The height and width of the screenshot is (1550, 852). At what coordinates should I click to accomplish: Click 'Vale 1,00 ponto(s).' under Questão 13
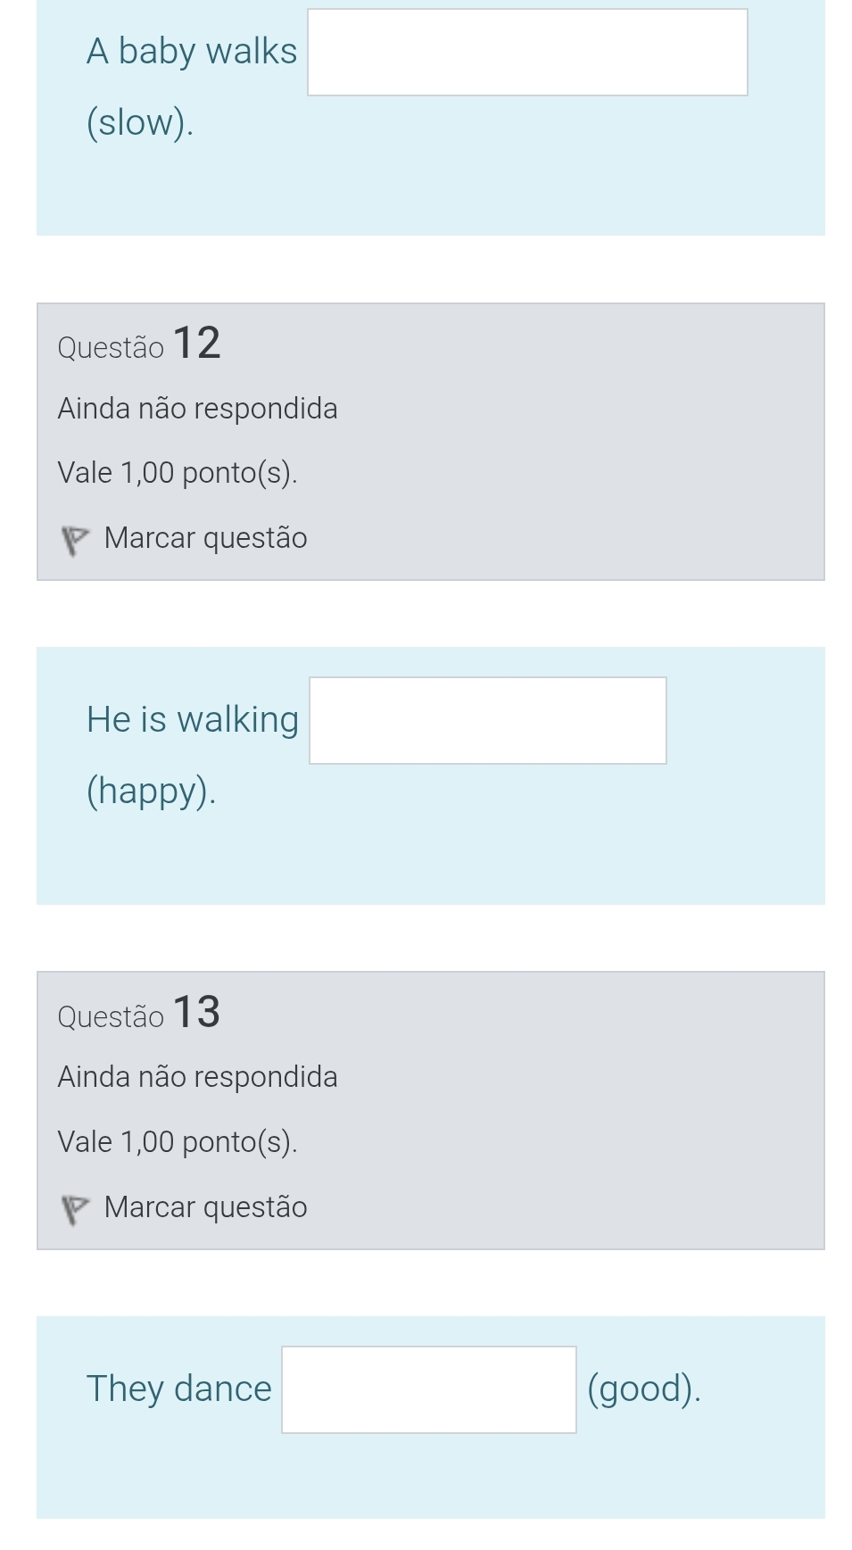[178, 1142]
